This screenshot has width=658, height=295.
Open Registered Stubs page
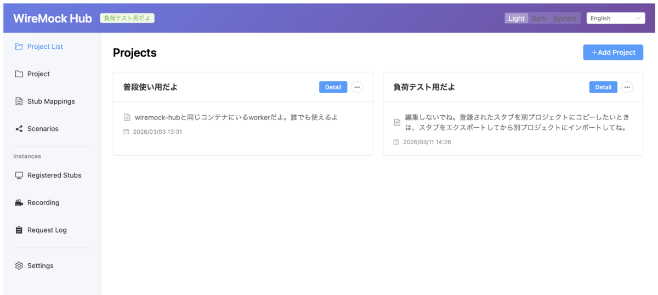[x=52, y=175]
